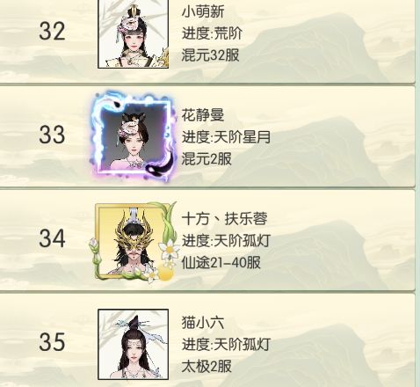Click 太极2服 server label

point(206,367)
